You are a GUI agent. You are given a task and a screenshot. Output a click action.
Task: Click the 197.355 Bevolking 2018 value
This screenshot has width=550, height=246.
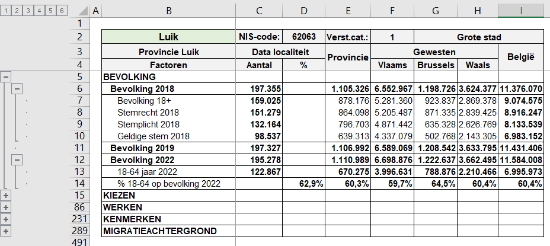pos(266,89)
